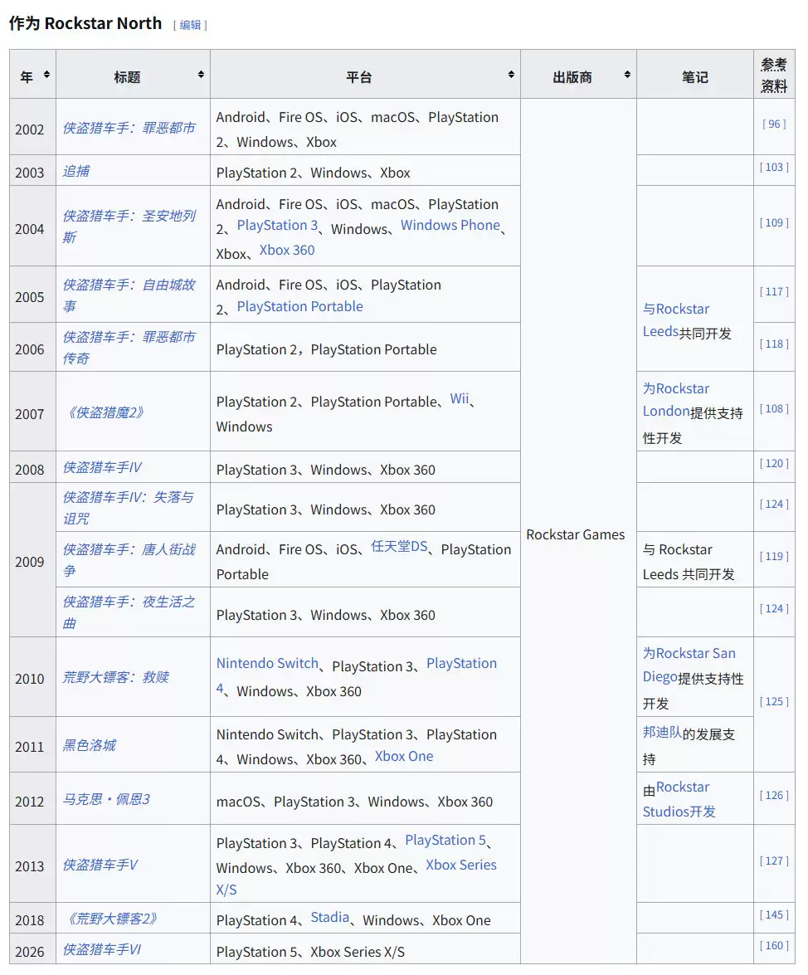808x975 pixels.
Task: Open the Wii platform link
Action: [x=460, y=398]
